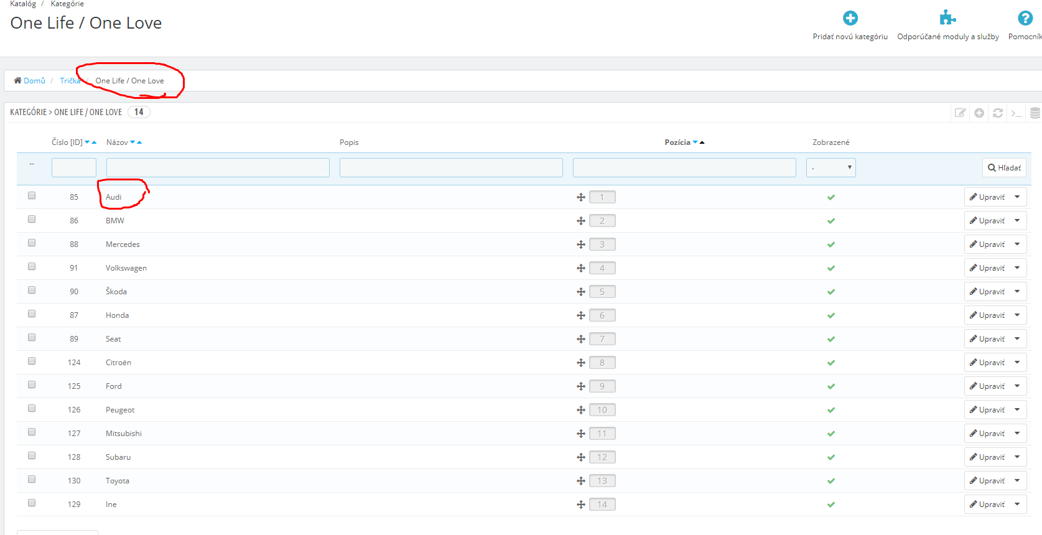The image size is (1042, 535).
Task: Grab the move handle for Seat row
Action: pyautogui.click(x=581, y=339)
